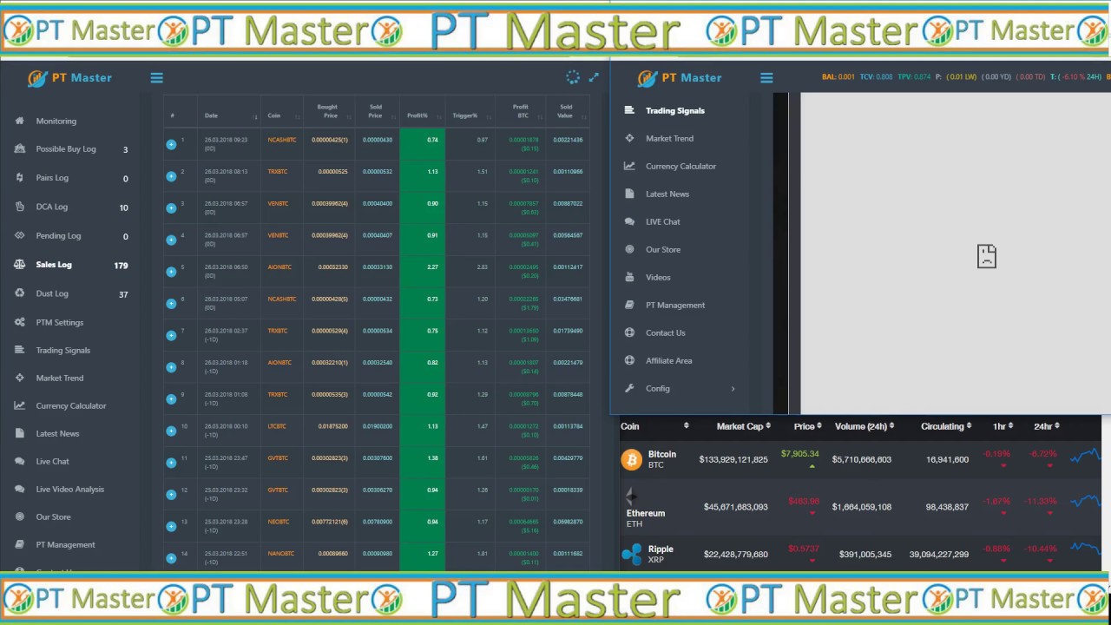
Task: Open the left panel hamburger menu
Action: coord(156,78)
